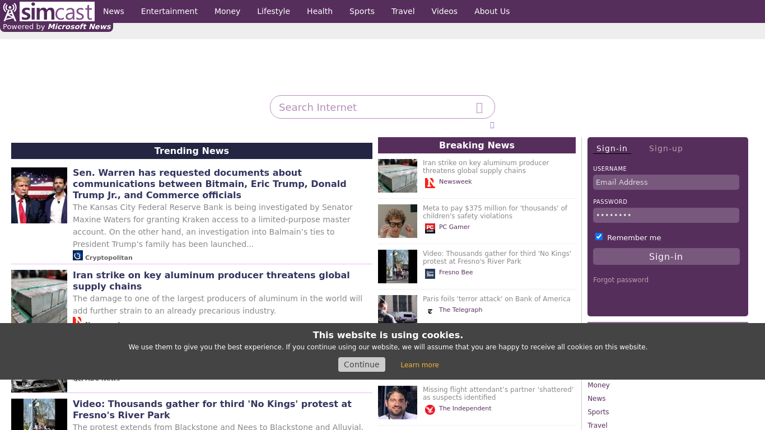Image resolution: width=765 pixels, height=430 pixels.
Task: Open the Sports menu in navigation bar
Action: [x=362, y=11]
